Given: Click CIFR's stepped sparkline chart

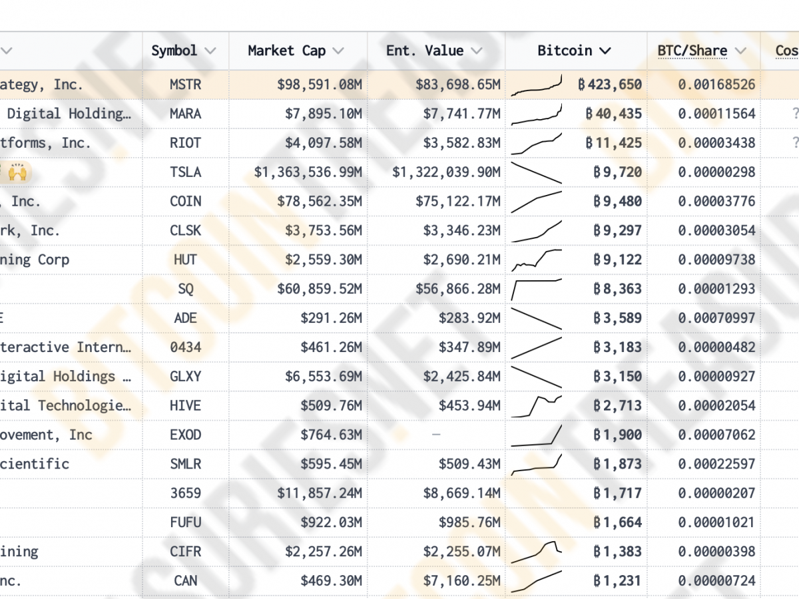Looking at the screenshot, I should (x=537, y=550).
